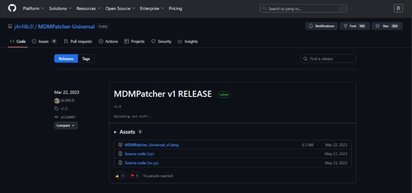
Task: Open the Compare dropdown
Action: 66,126
